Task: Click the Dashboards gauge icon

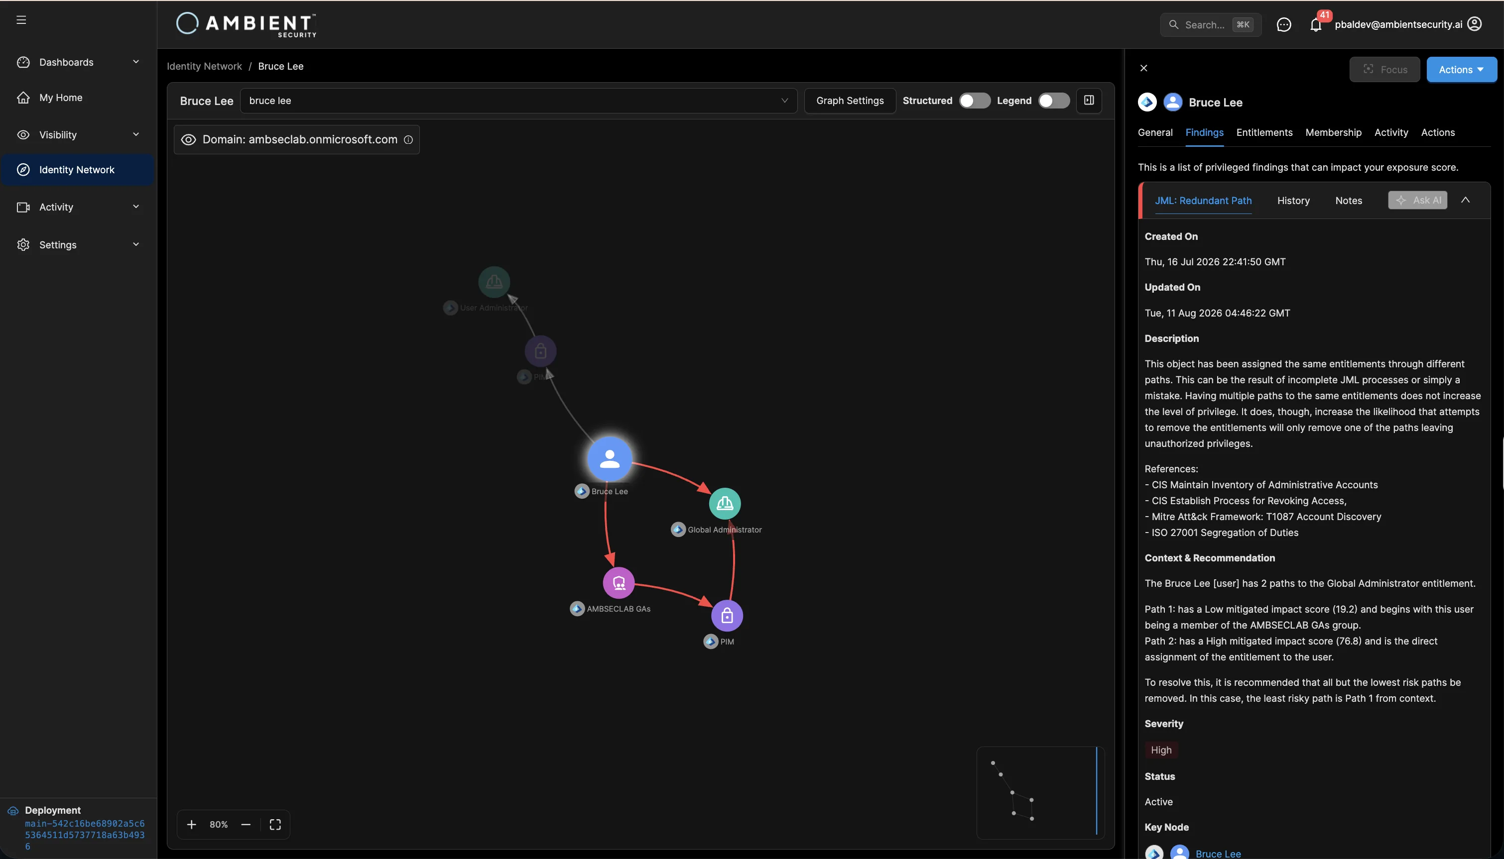Action: pos(23,62)
